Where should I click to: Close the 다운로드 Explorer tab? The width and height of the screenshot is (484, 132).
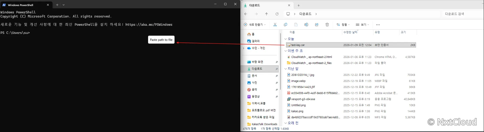(x=289, y=5)
